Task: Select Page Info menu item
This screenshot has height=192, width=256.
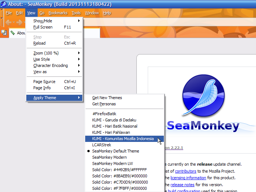Action: coord(54,88)
